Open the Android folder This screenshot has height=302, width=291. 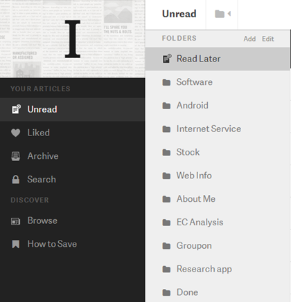[218, 106]
